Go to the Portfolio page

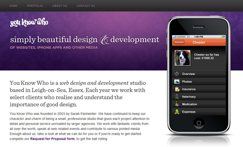coord(35,6)
